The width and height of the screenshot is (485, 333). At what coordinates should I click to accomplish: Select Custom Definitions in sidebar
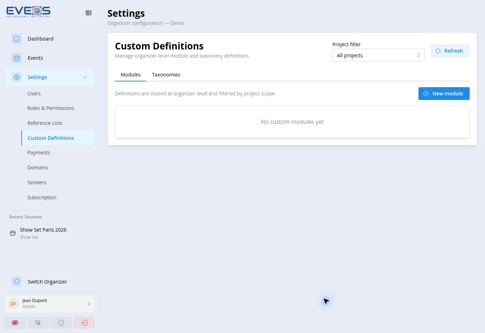57,138
